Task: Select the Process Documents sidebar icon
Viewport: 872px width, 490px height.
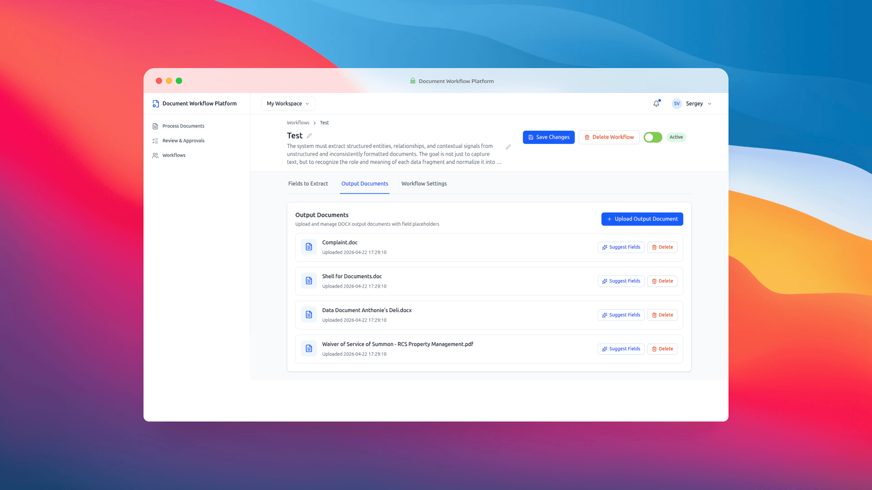Action: (x=156, y=126)
